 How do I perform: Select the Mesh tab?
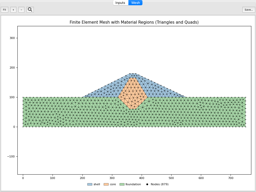point(135,3)
